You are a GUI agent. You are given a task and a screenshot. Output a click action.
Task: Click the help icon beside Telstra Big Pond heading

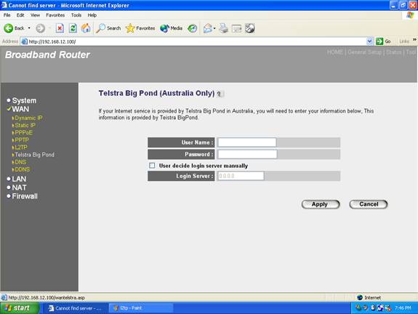point(220,94)
